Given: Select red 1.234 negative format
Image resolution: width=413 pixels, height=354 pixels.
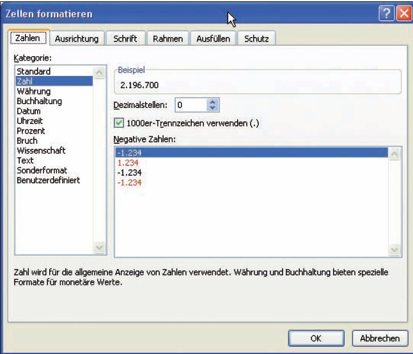Looking at the screenshot, I should (251, 163).
